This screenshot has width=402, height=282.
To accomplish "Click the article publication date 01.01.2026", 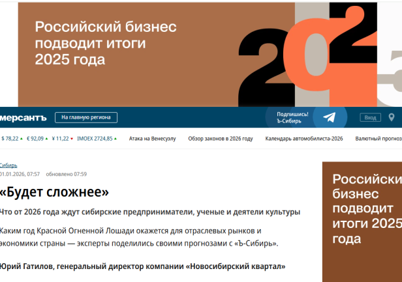I will 20,175.
